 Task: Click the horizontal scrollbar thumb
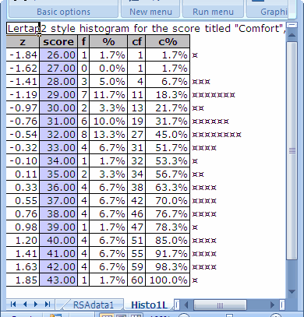tap(220, 305)
